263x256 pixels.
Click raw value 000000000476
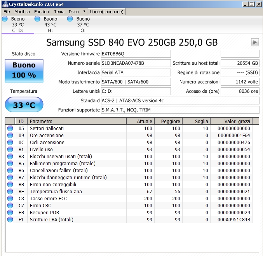pos(234,143)
